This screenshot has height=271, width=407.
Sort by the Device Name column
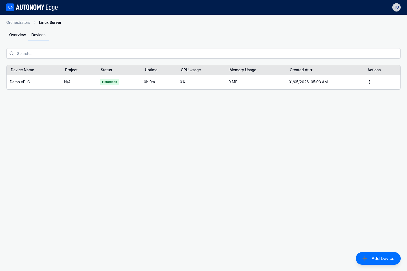[x=22, y=70]
